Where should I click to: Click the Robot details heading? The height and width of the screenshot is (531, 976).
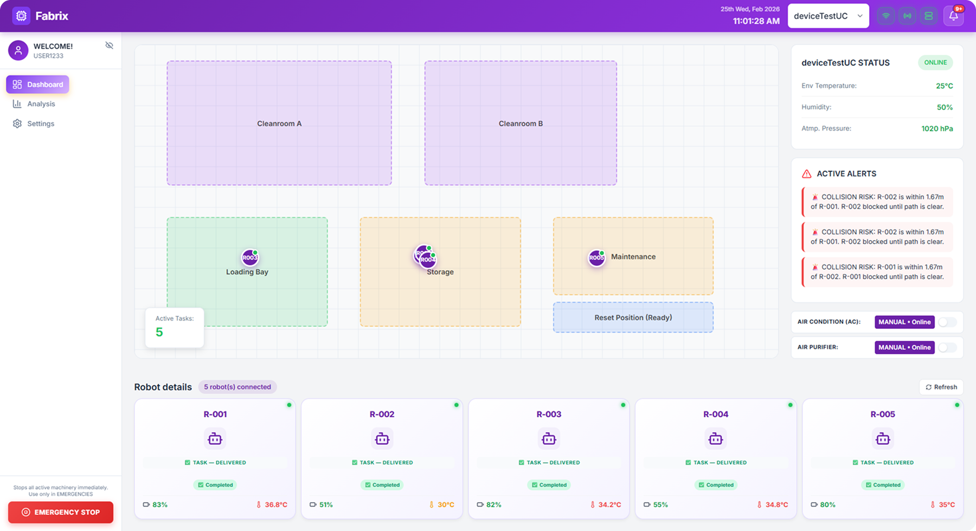tap(163, 387)
